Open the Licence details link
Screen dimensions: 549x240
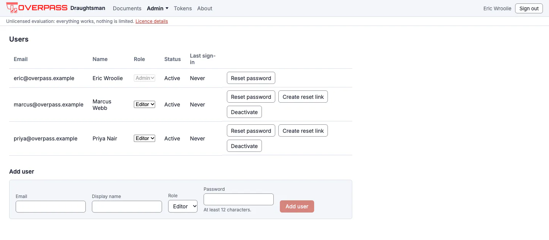click(x=152, y=21)
